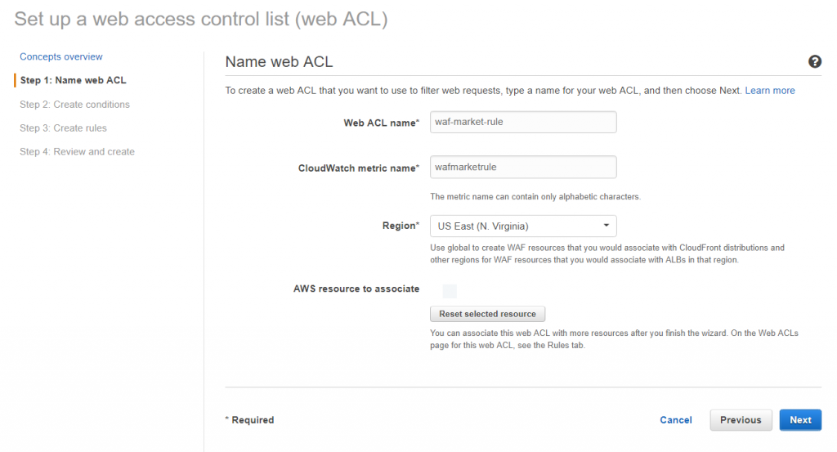Click the Name web ACL heading
The height and width of the screenshot is (452, 837).
click(279, 62)
